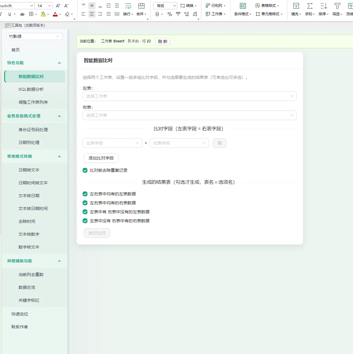Click the cell borders icon
Screen dimensions: 353x354
(x=31, y=14)
